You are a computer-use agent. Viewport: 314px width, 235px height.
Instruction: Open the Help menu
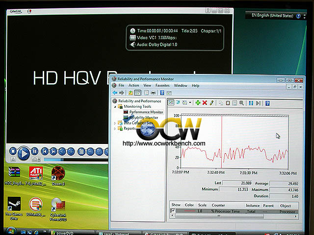click(x=195, y=86)
